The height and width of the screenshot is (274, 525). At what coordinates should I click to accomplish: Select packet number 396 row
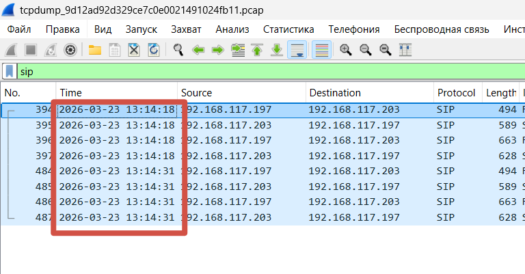coord(262,141)
